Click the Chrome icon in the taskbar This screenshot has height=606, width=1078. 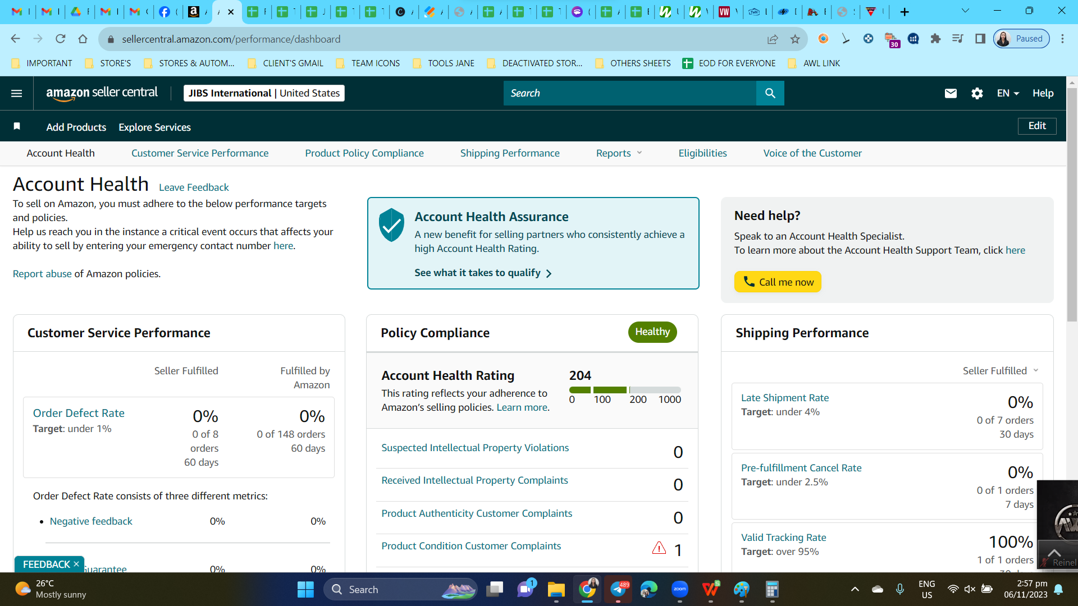587,589
